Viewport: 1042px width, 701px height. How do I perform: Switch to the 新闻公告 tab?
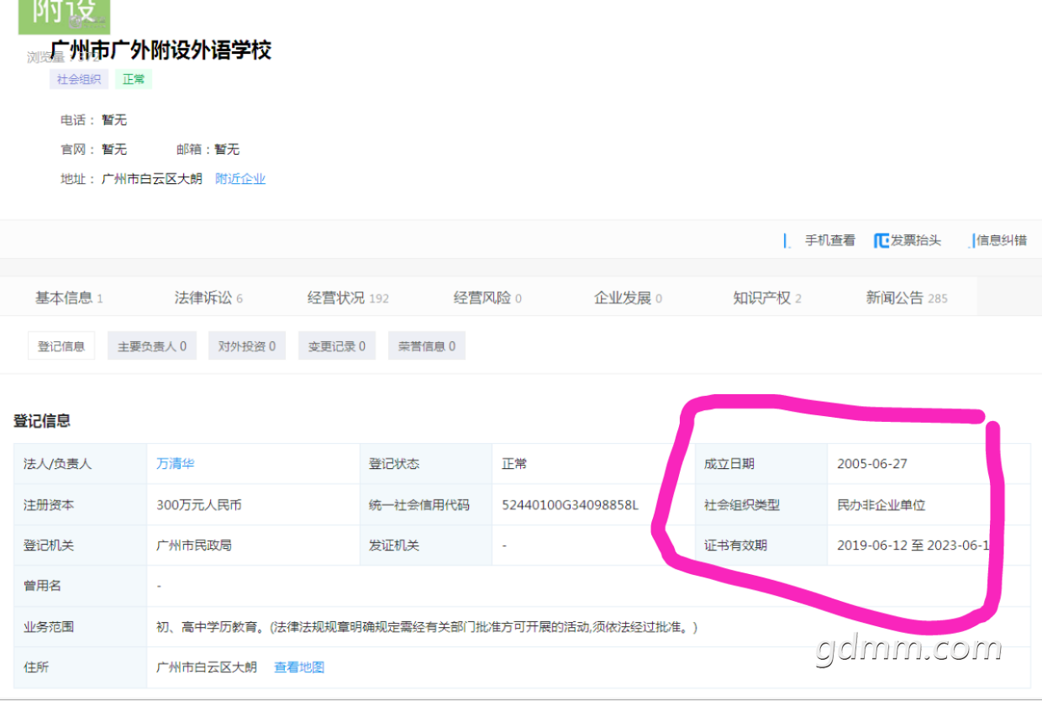click(907, 298)
